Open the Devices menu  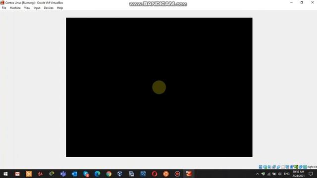[x=49, y=8]
